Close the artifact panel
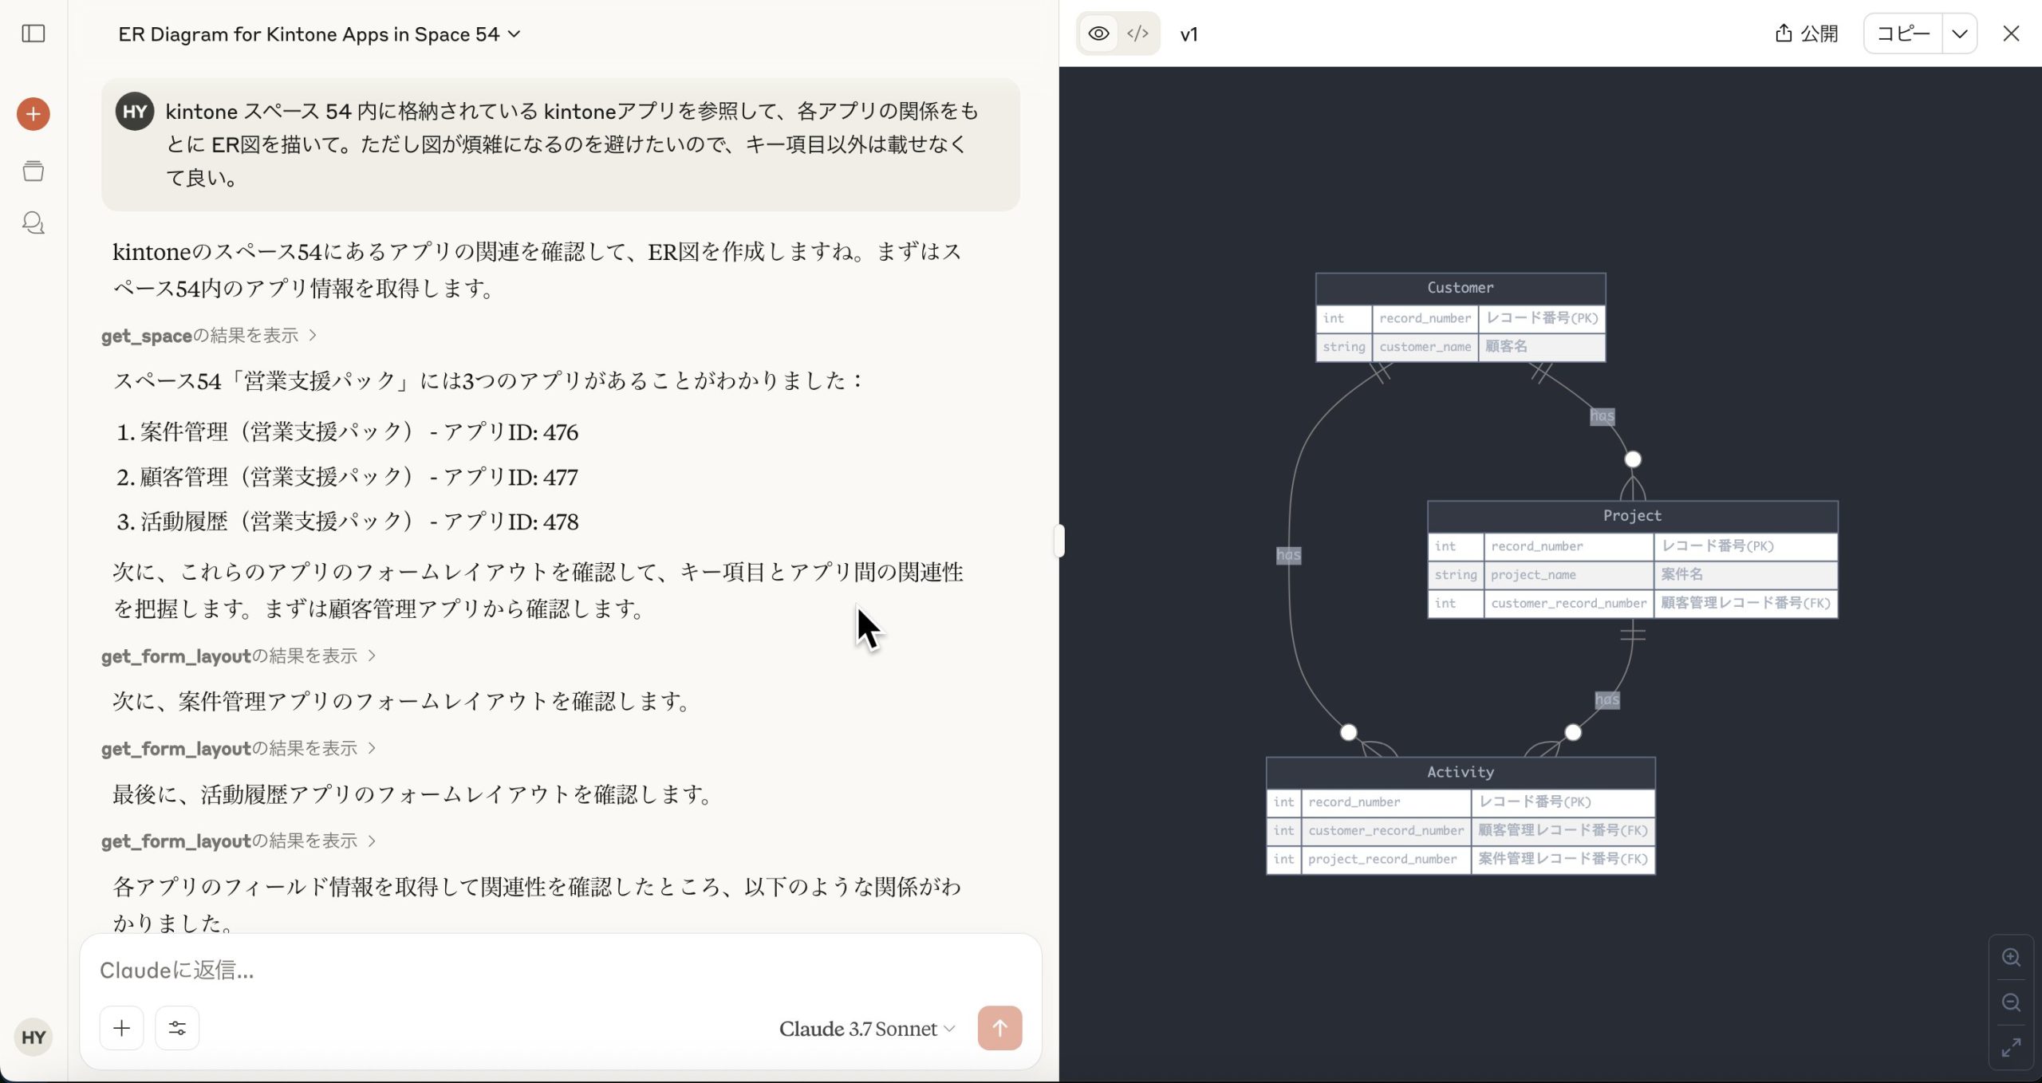2042x1083 pixels. point(2011,33)
